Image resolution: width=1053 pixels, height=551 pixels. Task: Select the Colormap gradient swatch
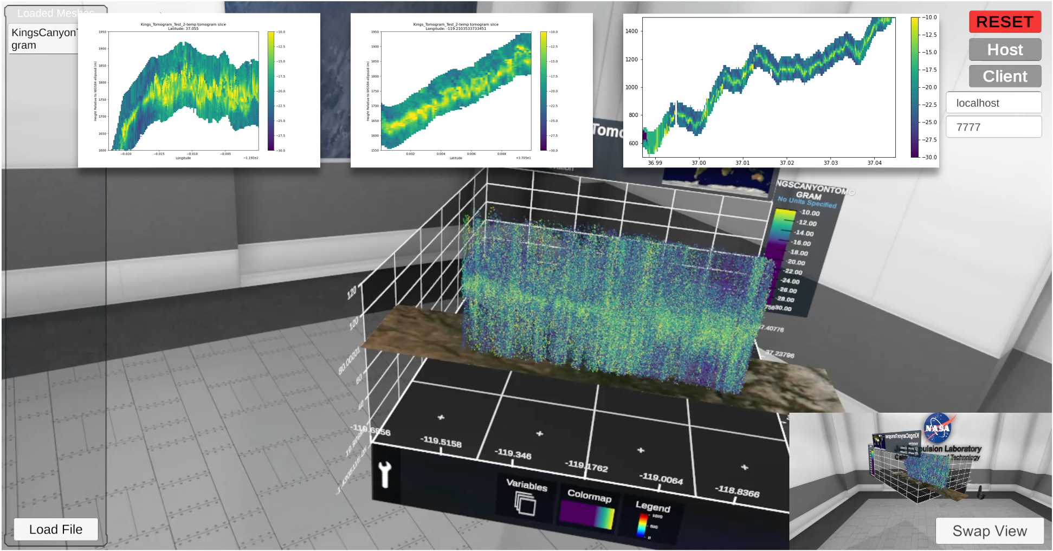coord(587,514)
